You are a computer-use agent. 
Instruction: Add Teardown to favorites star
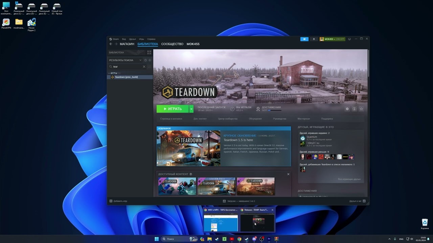(x=361, y=109)
